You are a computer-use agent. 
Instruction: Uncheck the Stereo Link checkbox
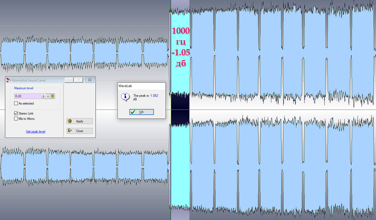[x=16, y=113]
